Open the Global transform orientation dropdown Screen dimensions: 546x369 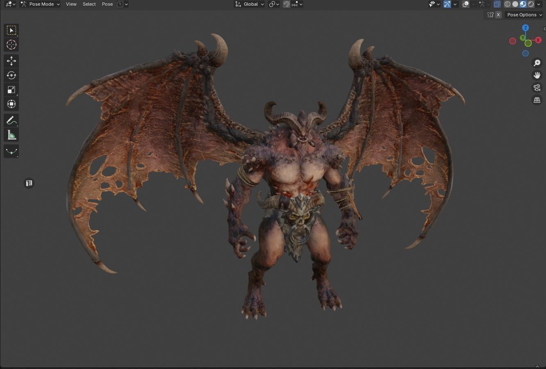click(x=250, y=4)
